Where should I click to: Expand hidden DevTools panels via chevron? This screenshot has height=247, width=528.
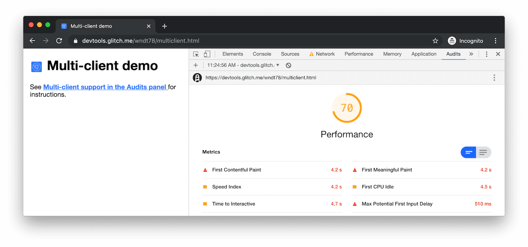click(471, 54)
